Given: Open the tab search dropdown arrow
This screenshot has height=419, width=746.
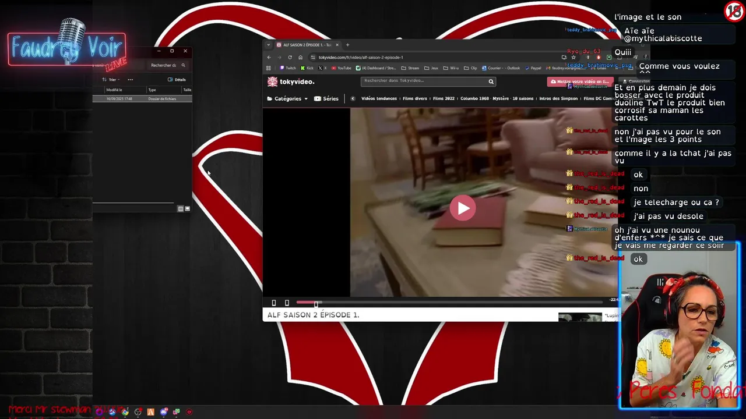Looking at the screenshot, I should click(x=268, y=45).
